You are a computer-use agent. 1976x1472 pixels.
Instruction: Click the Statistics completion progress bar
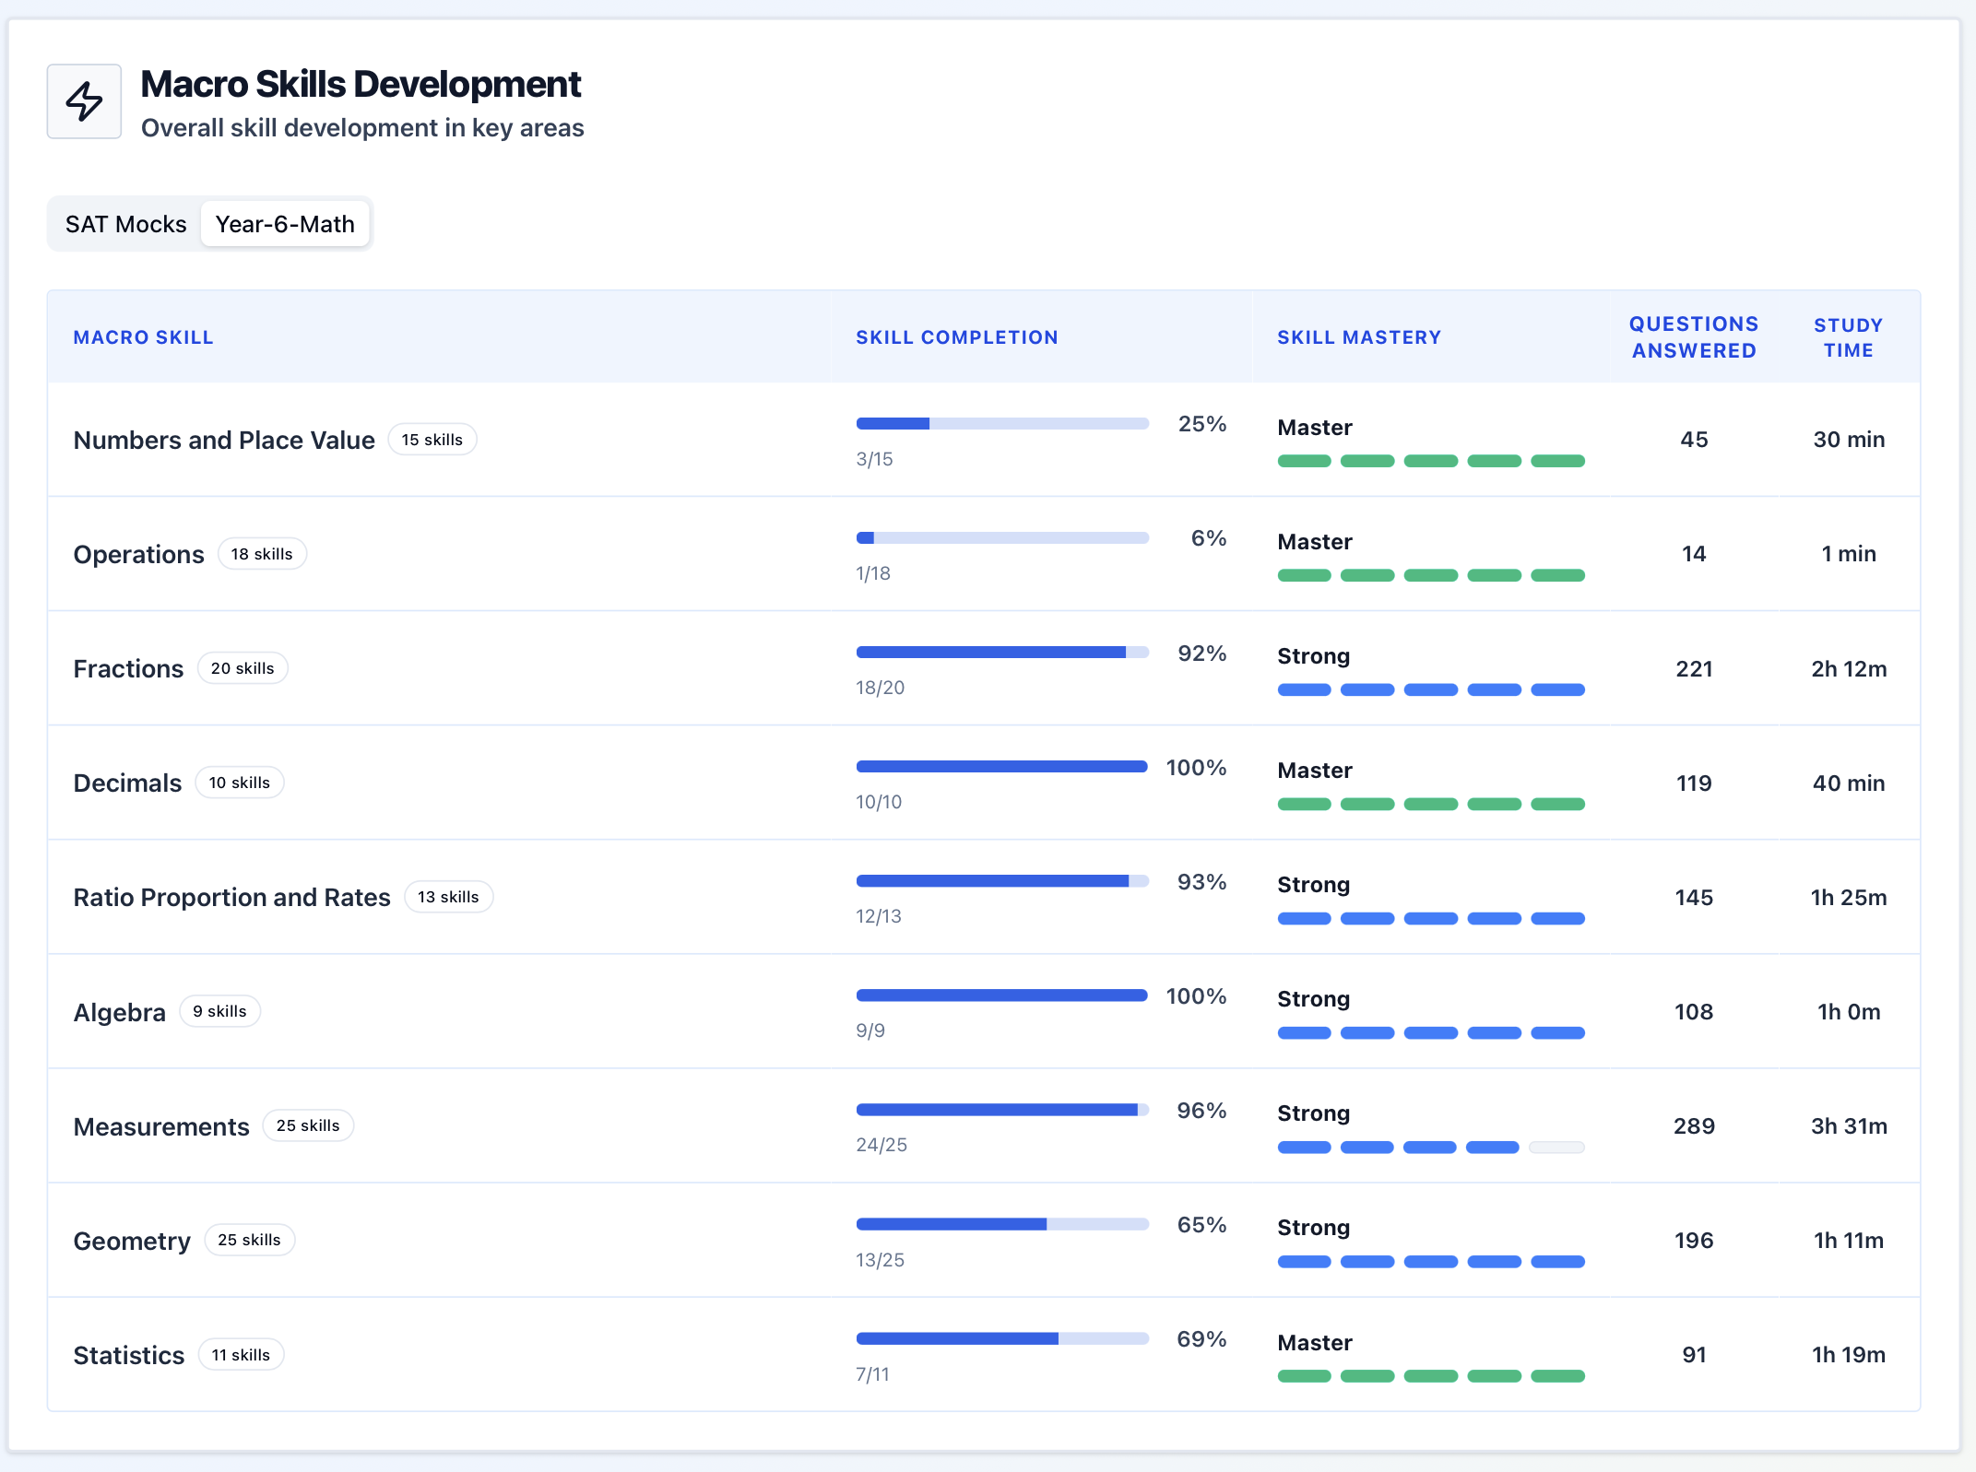pyautogui.click(x=1002, y=1338)
